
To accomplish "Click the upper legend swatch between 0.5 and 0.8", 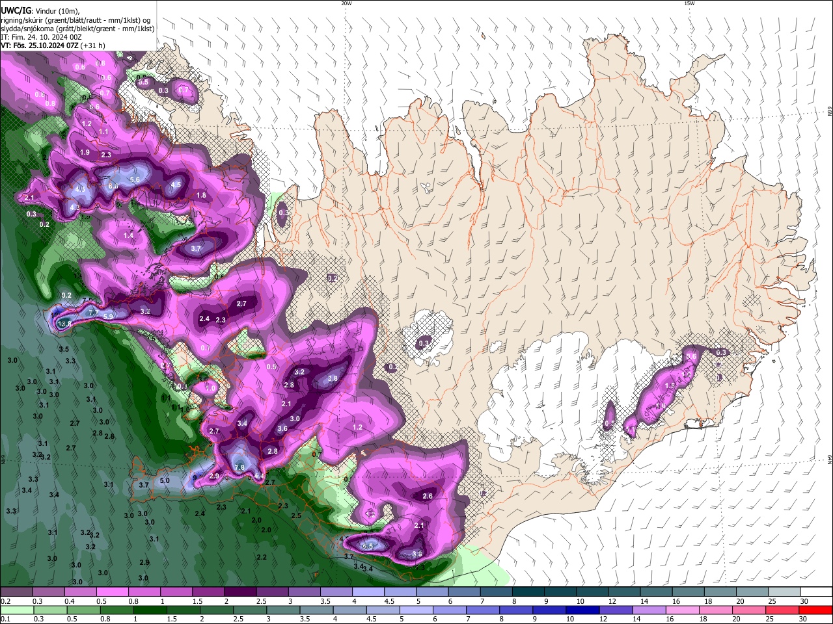I will click(x=113, y=592).
